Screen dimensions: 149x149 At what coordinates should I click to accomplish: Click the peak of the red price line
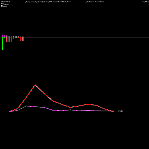(35, 85)
